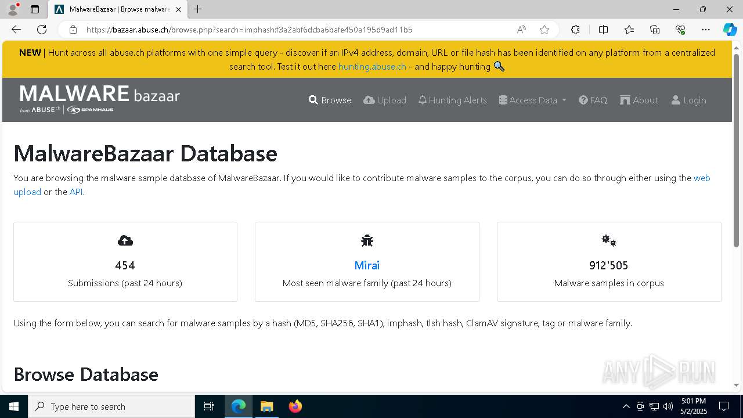Click the bug icon above Mirai
The image size is (743, 418).
367,240
